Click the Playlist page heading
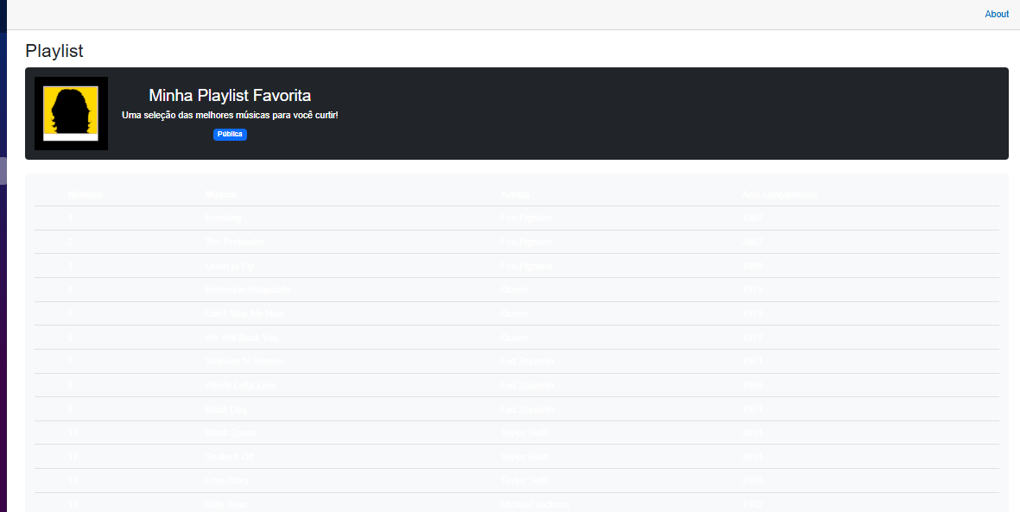 click(54, 51)
